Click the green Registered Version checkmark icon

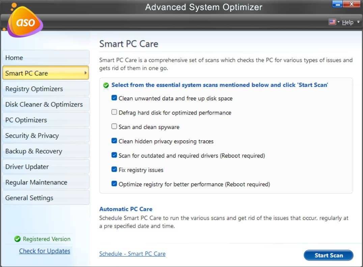coord(18,239)
